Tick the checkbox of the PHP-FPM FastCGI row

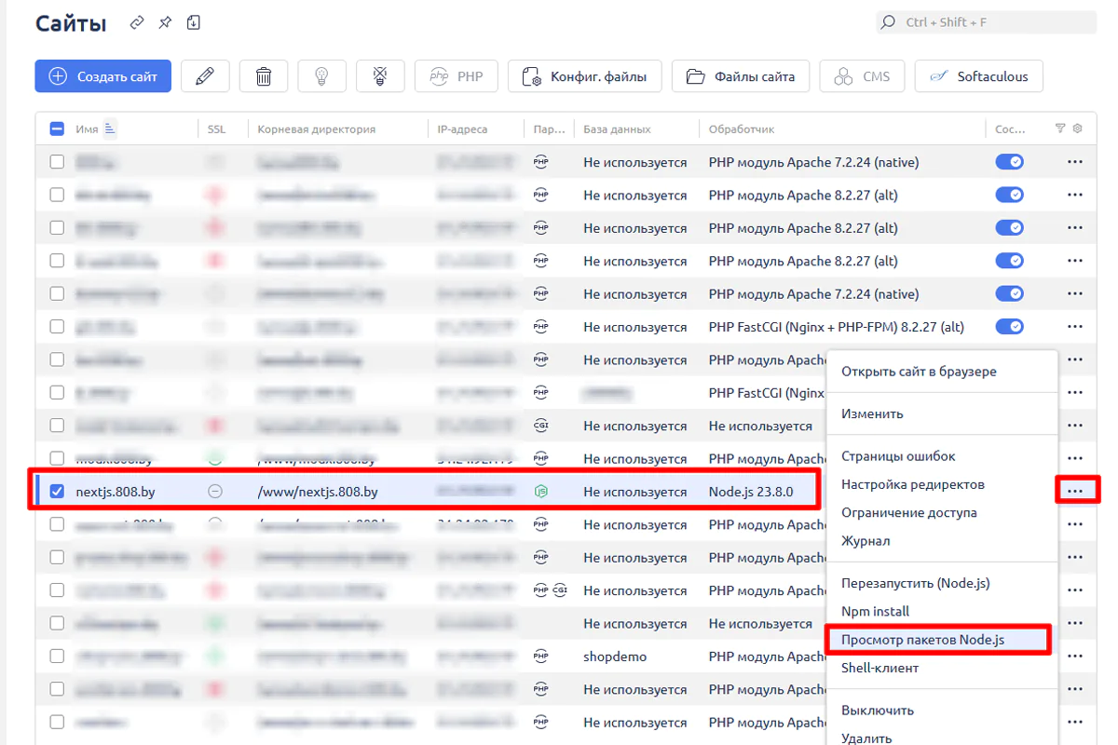(x=57, y=327)
